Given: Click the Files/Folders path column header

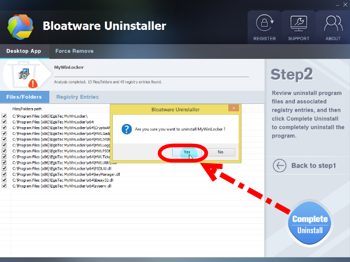Looking at the screenshot, I should [27, 109].
